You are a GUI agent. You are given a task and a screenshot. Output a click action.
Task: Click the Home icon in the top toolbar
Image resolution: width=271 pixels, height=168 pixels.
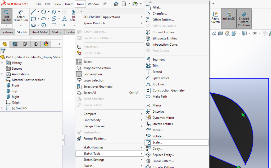click(x=116, y=4)
